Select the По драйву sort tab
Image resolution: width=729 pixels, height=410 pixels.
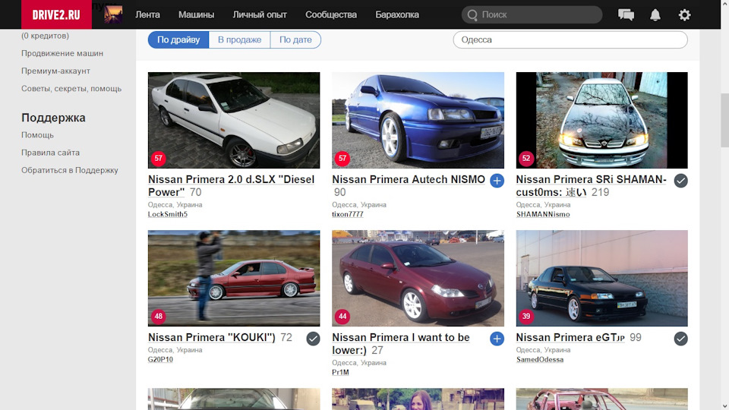click(x=178, y=39)
